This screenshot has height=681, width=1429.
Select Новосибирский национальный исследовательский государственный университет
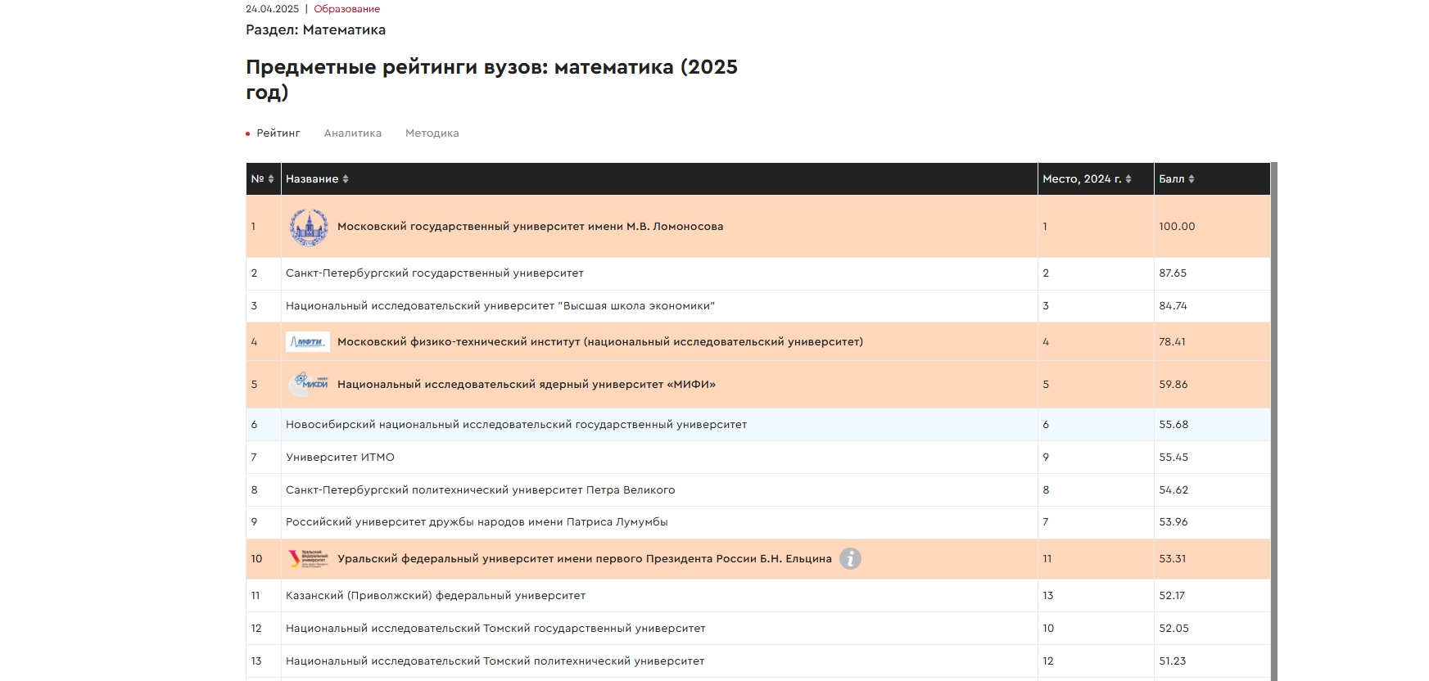tap(517, 425)
